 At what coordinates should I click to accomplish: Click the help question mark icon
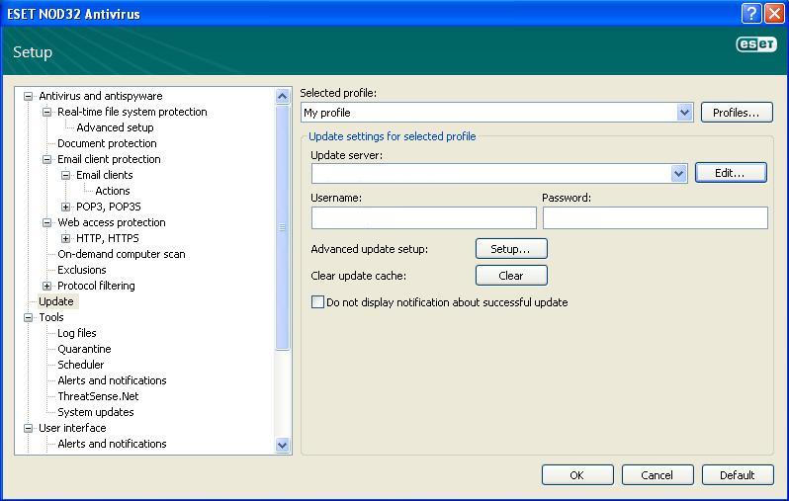(751, 14)
